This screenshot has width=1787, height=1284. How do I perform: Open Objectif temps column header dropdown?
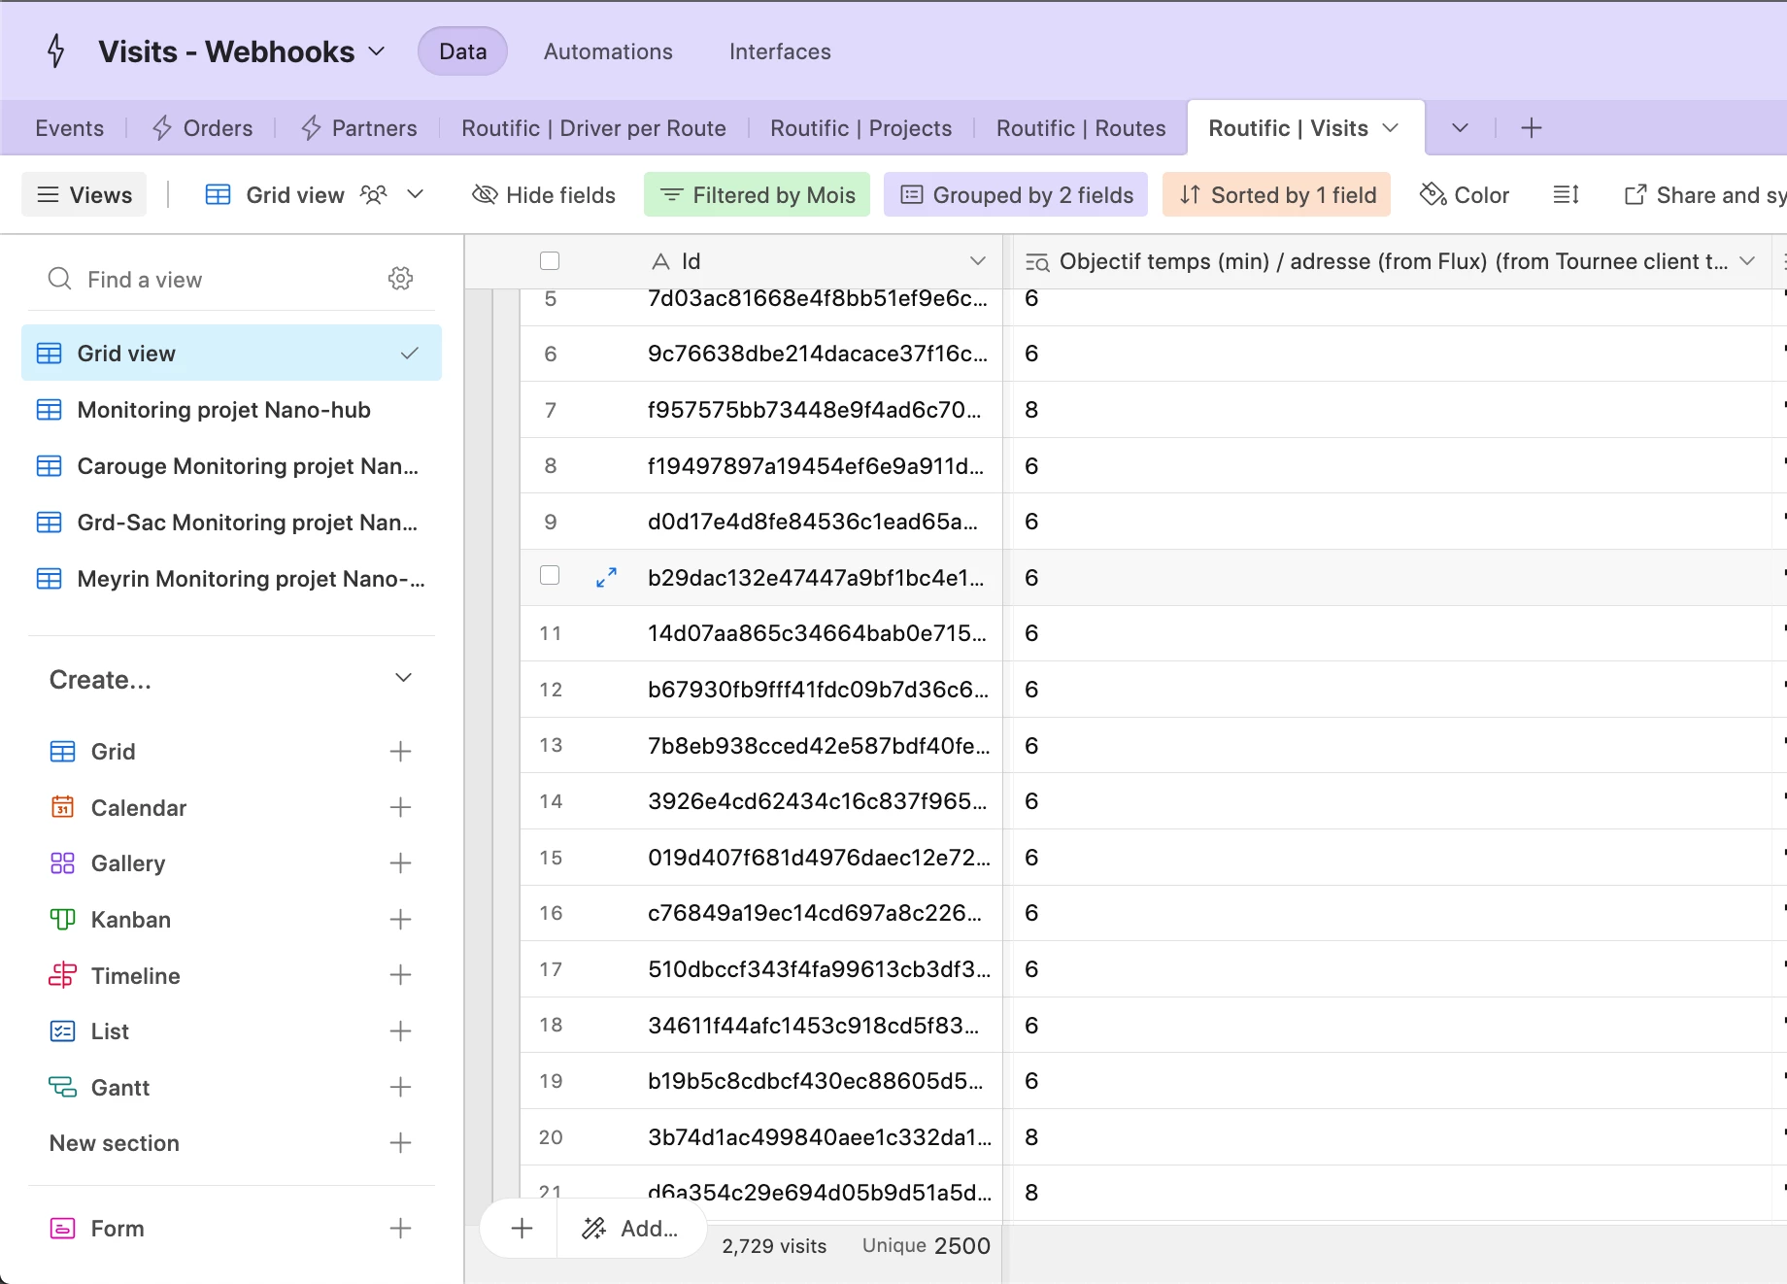pyautogui.click(x=1747, y=261)
